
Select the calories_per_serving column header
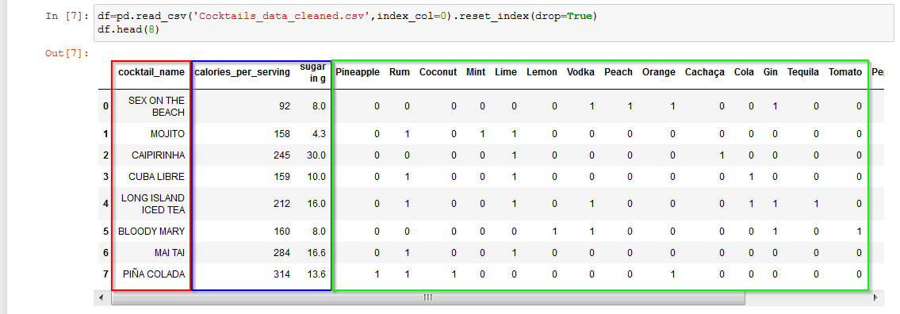242,72
